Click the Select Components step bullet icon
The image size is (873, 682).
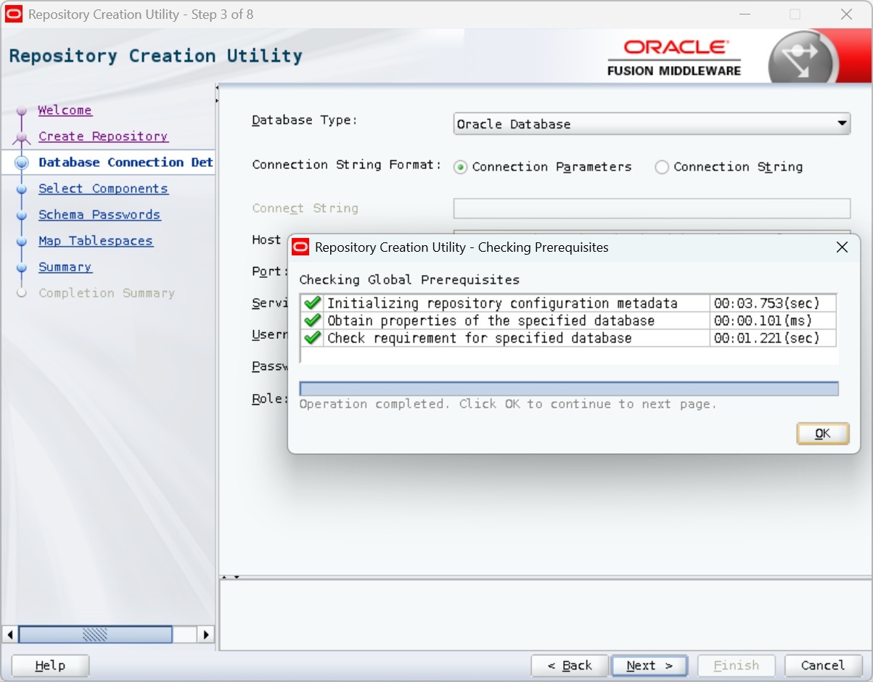pos(22,189)
